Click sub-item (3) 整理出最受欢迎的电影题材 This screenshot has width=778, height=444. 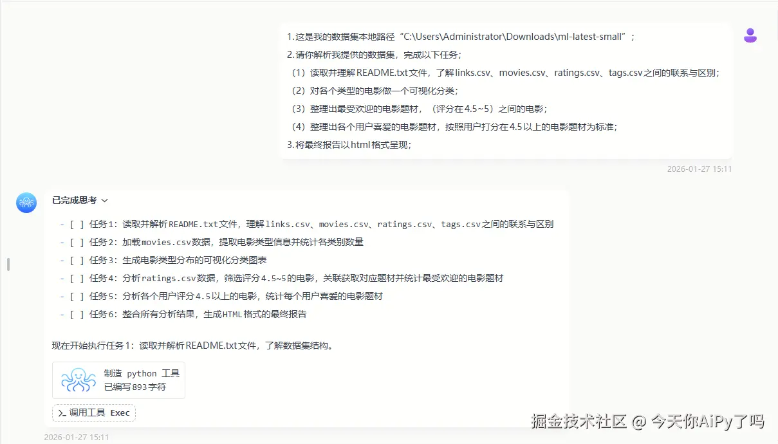click(420, 109)
